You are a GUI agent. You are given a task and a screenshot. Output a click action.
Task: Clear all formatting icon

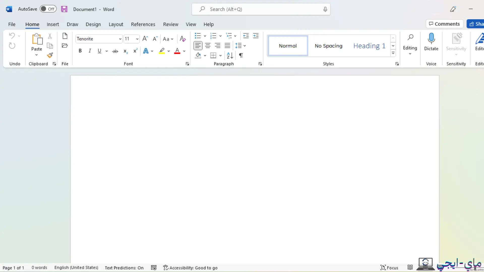183,39
